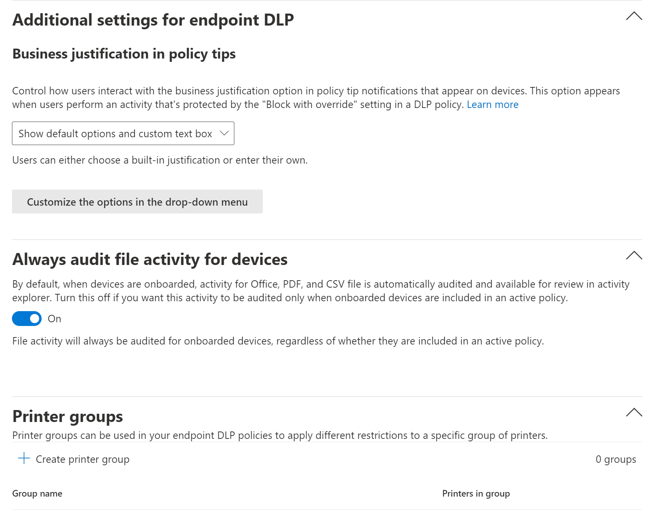Turn off the always audit file activity toggle

pos(27,319)
